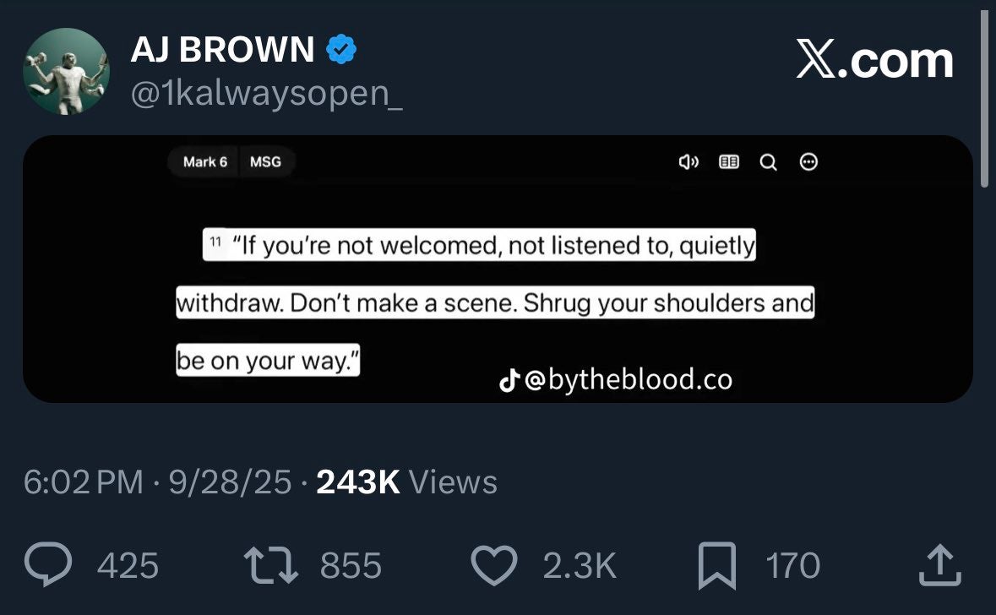
Task: Click the audio speaker icon in Bible app
Action: point(688,162)
